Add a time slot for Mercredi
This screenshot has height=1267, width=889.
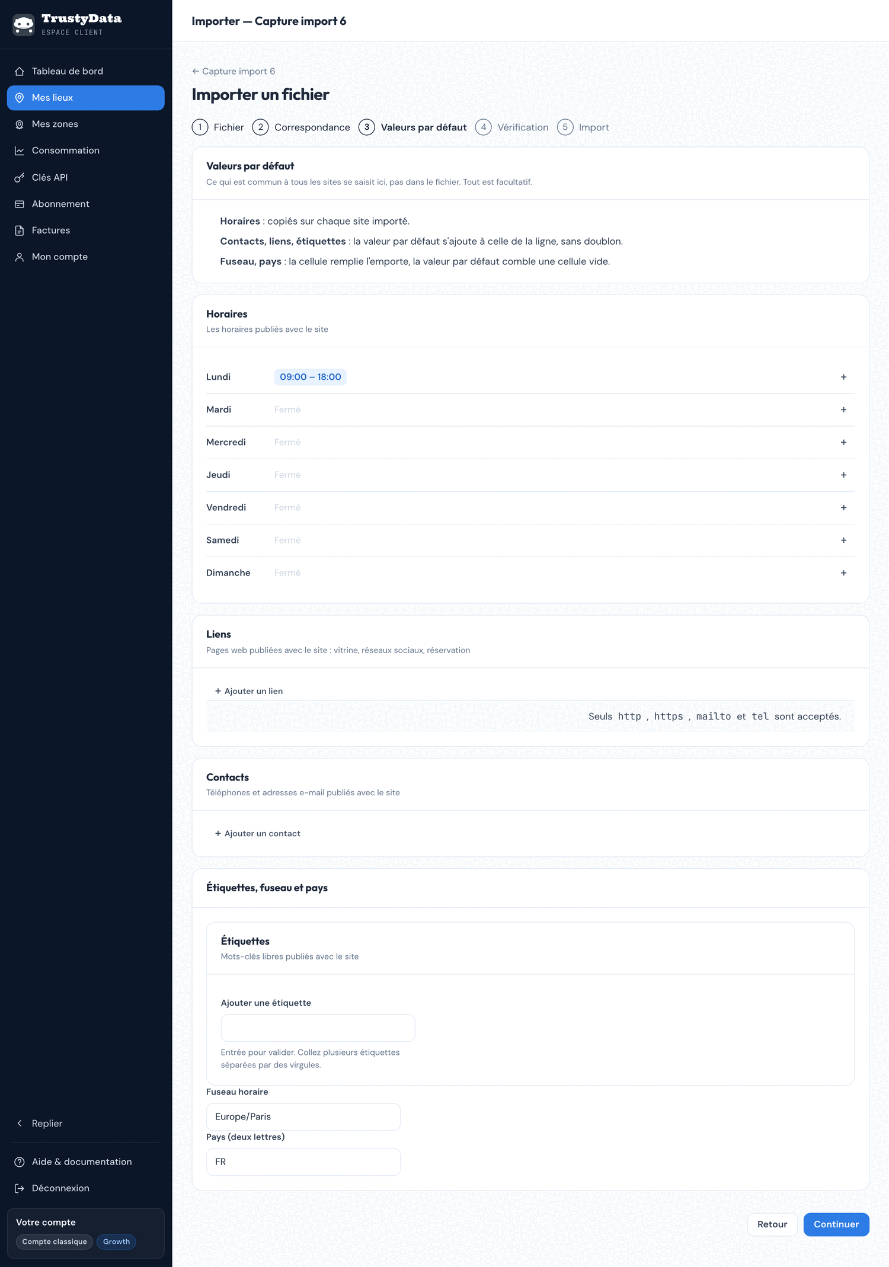843,442
